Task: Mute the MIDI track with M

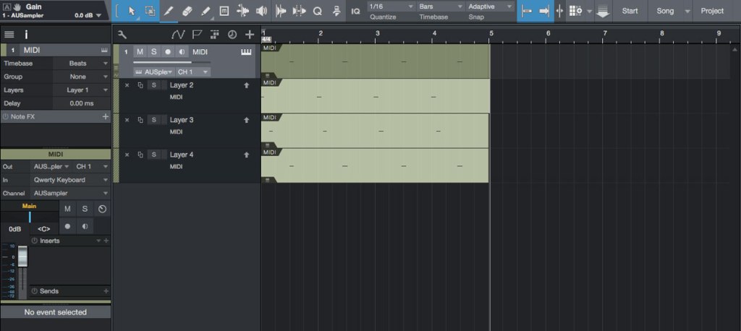Action: point(140,52)
